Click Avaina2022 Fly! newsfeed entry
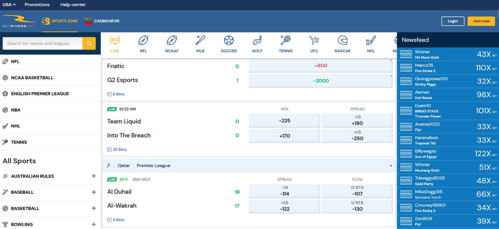This screenshot has width=499, height=229. (448, 127)
